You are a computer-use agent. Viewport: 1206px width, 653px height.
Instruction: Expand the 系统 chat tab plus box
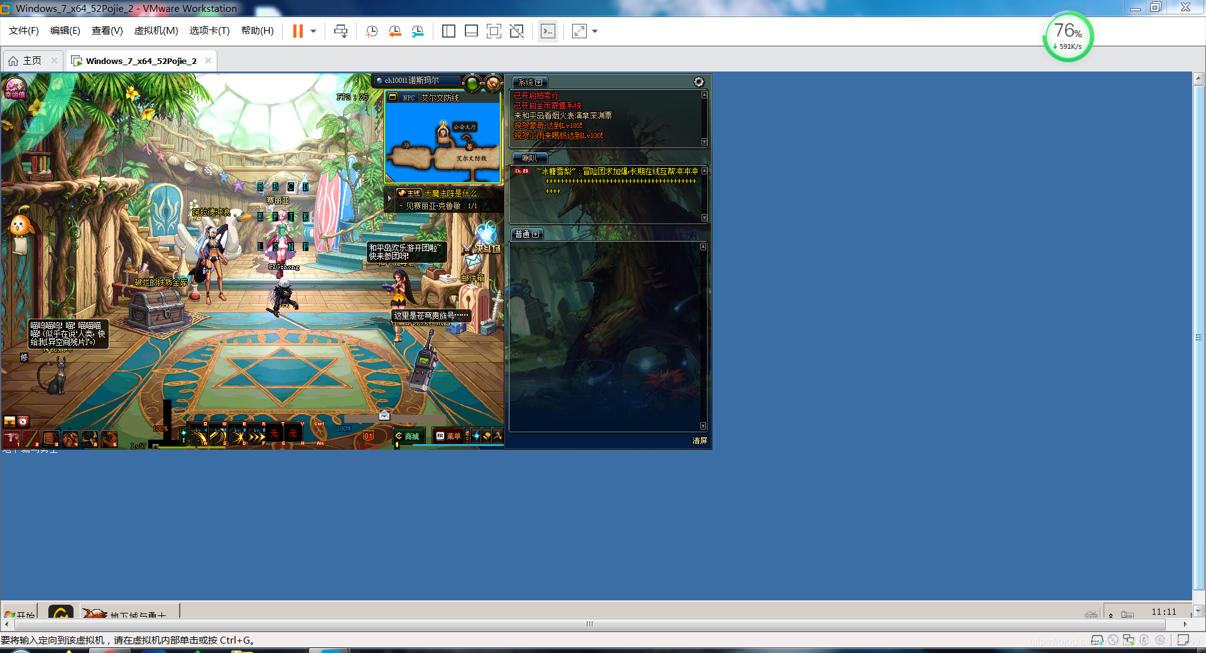pos(538,82)
